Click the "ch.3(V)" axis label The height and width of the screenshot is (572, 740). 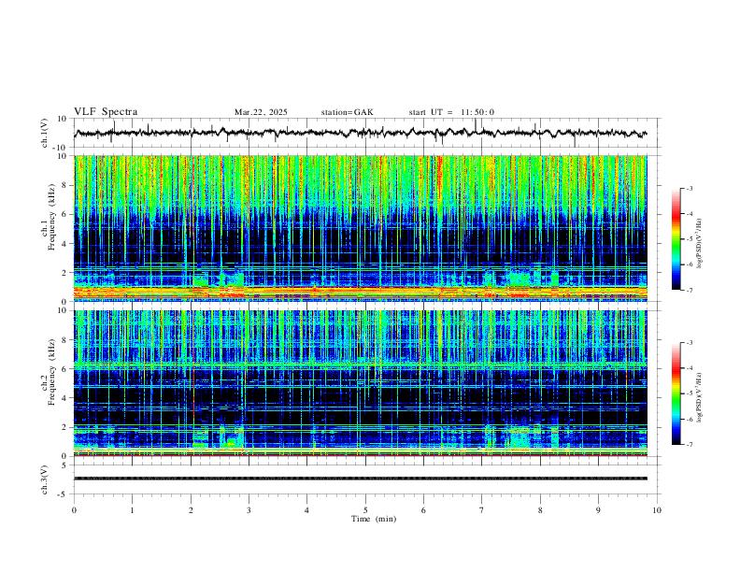45,479
